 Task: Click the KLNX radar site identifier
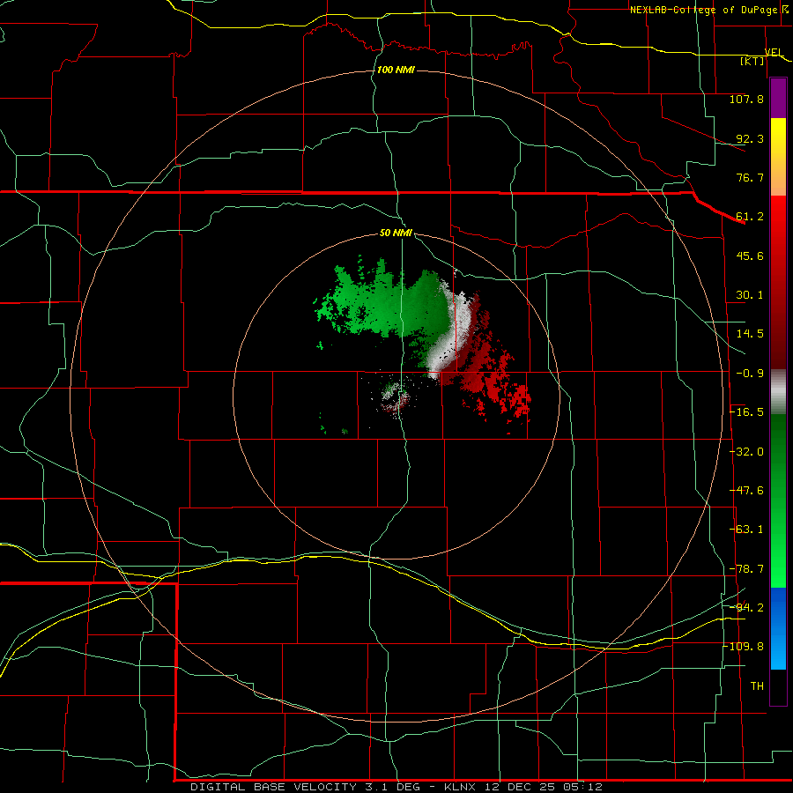tap(460, 787)
